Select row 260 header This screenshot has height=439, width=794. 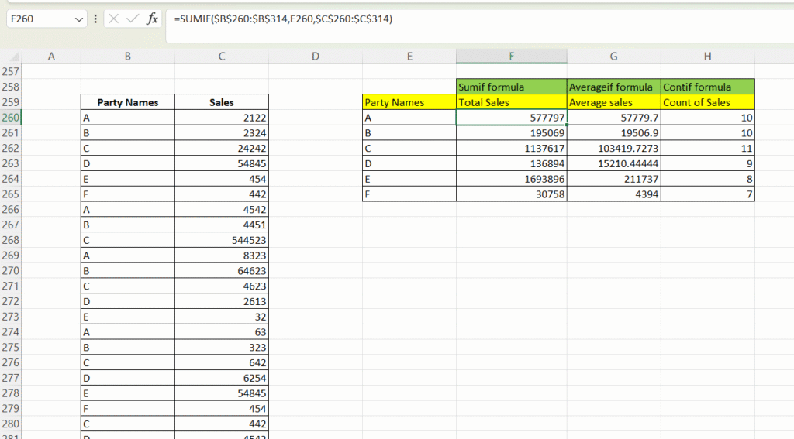pyautogui.click(x=11, y=118)
